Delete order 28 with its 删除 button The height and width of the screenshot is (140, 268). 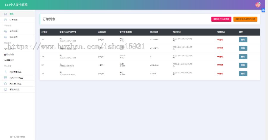pyautogui.click(x=243, y=57)
